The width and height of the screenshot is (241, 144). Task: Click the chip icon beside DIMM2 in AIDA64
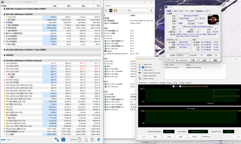click(105, 51)
